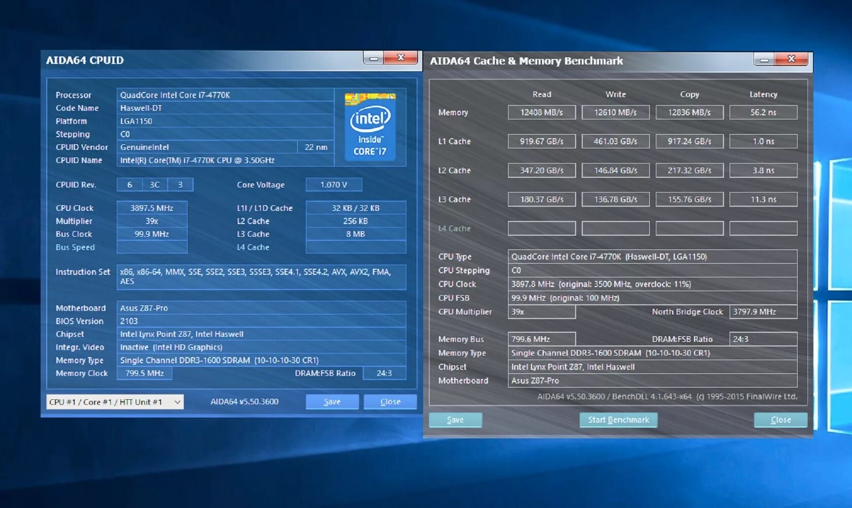Open the CPU core selection dropdown

[x=115, y=402]
